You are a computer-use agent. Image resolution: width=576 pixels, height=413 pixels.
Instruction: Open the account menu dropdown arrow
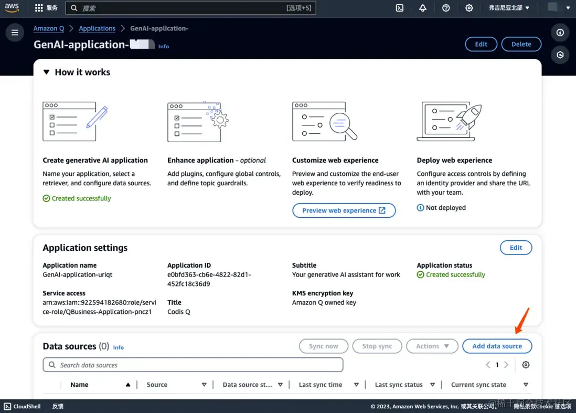[x=568, y=8]
